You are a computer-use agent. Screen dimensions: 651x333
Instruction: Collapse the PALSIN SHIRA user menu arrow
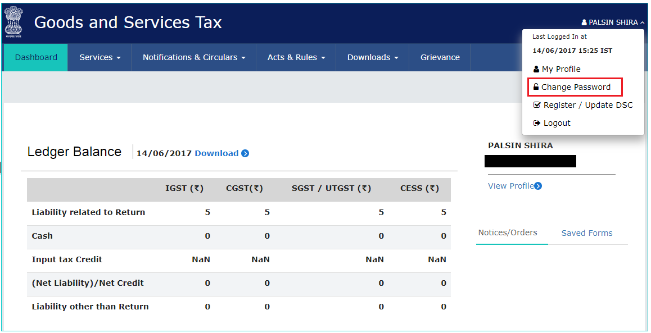[x=642, y=22]
